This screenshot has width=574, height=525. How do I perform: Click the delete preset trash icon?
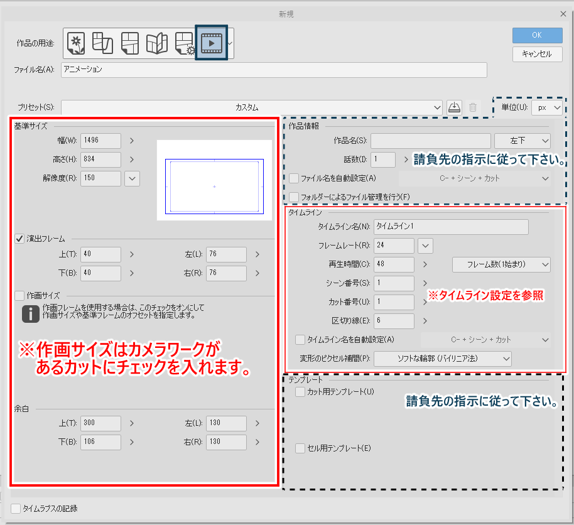[x=473, y=107]
